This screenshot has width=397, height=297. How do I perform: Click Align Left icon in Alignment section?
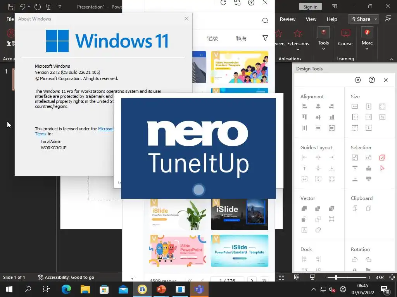(304, 106)
